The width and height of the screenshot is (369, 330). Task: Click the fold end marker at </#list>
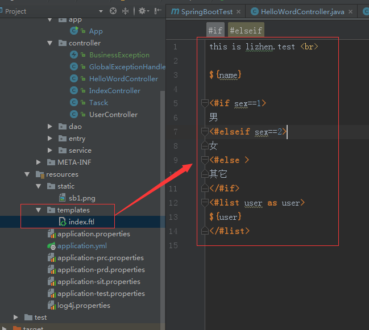point(205,231)
